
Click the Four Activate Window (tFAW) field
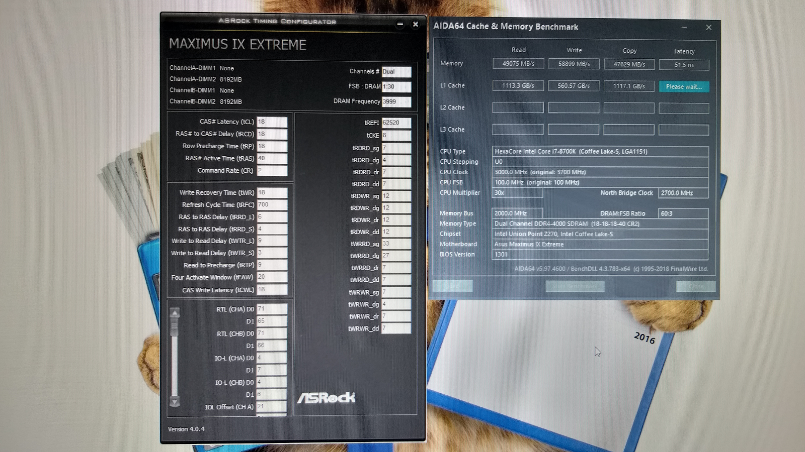[x=272, y=277]
